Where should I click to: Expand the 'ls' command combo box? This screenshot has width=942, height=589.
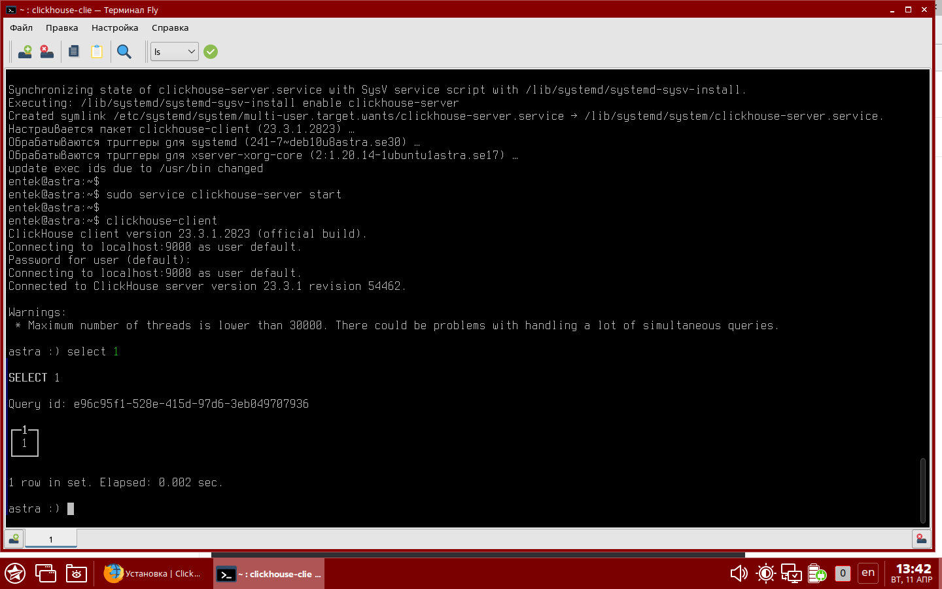pos(175,52)
